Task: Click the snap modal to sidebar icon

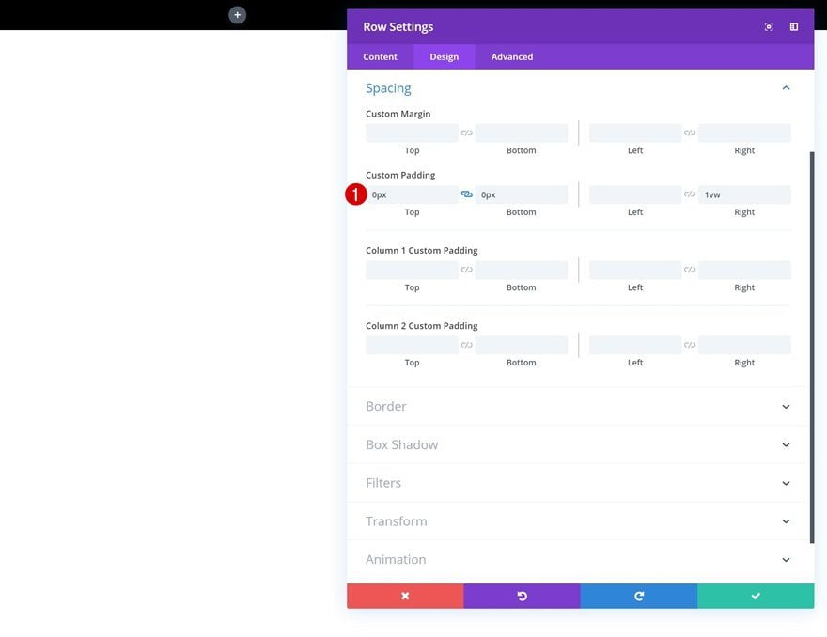Action: (794, 27)
